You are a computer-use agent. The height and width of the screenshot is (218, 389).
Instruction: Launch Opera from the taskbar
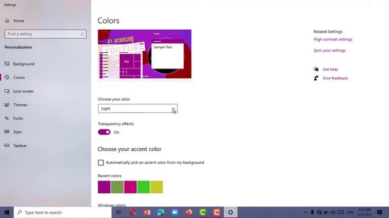pos(133,213)
